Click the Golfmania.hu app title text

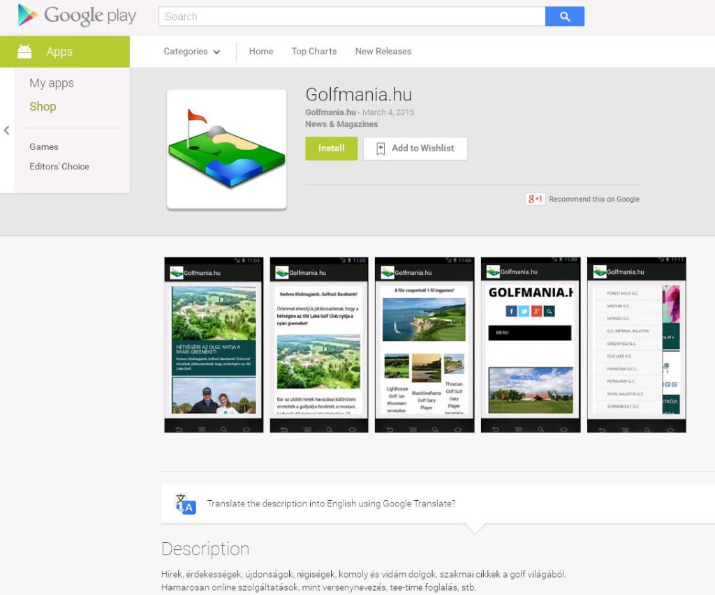point(359,95)
